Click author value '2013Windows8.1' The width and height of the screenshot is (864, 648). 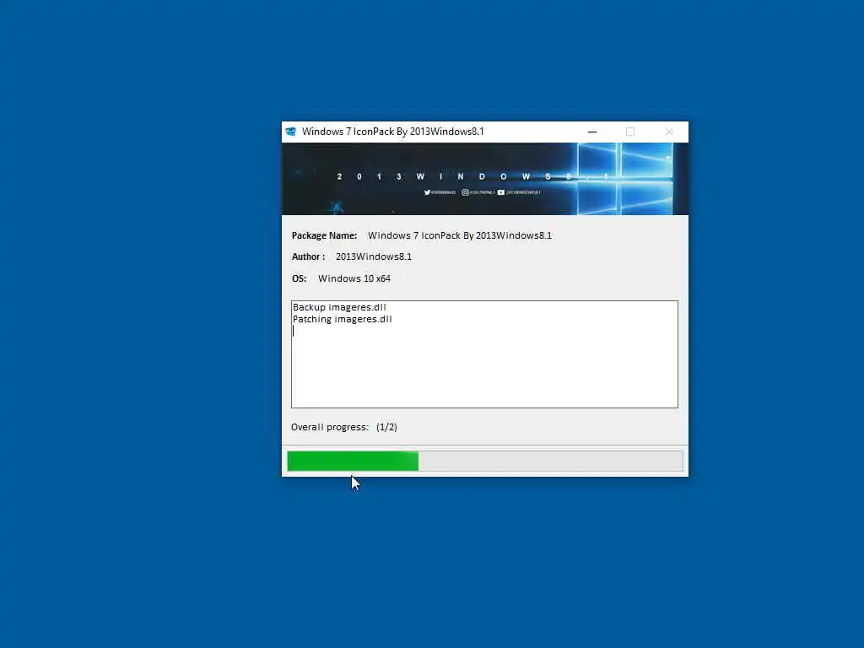point(374,256)
